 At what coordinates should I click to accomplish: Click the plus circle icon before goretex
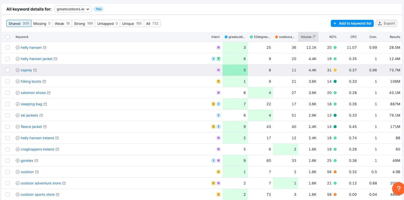(17, 161)
